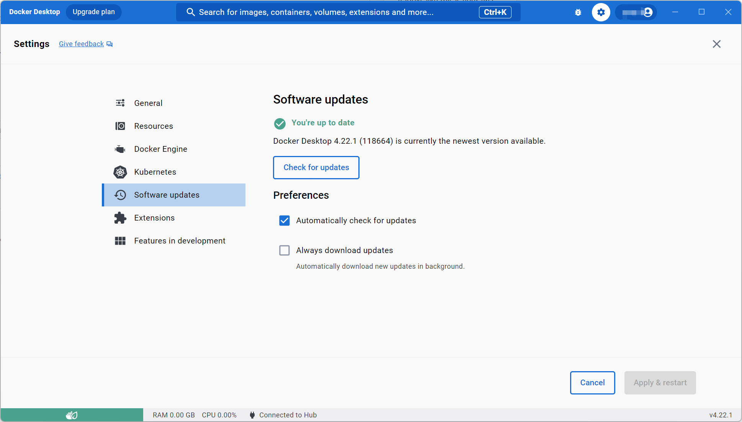The height and width of the screenshot is (422, 742).
Task: Click the Connected to Hub status text
Action: (288, 415)
